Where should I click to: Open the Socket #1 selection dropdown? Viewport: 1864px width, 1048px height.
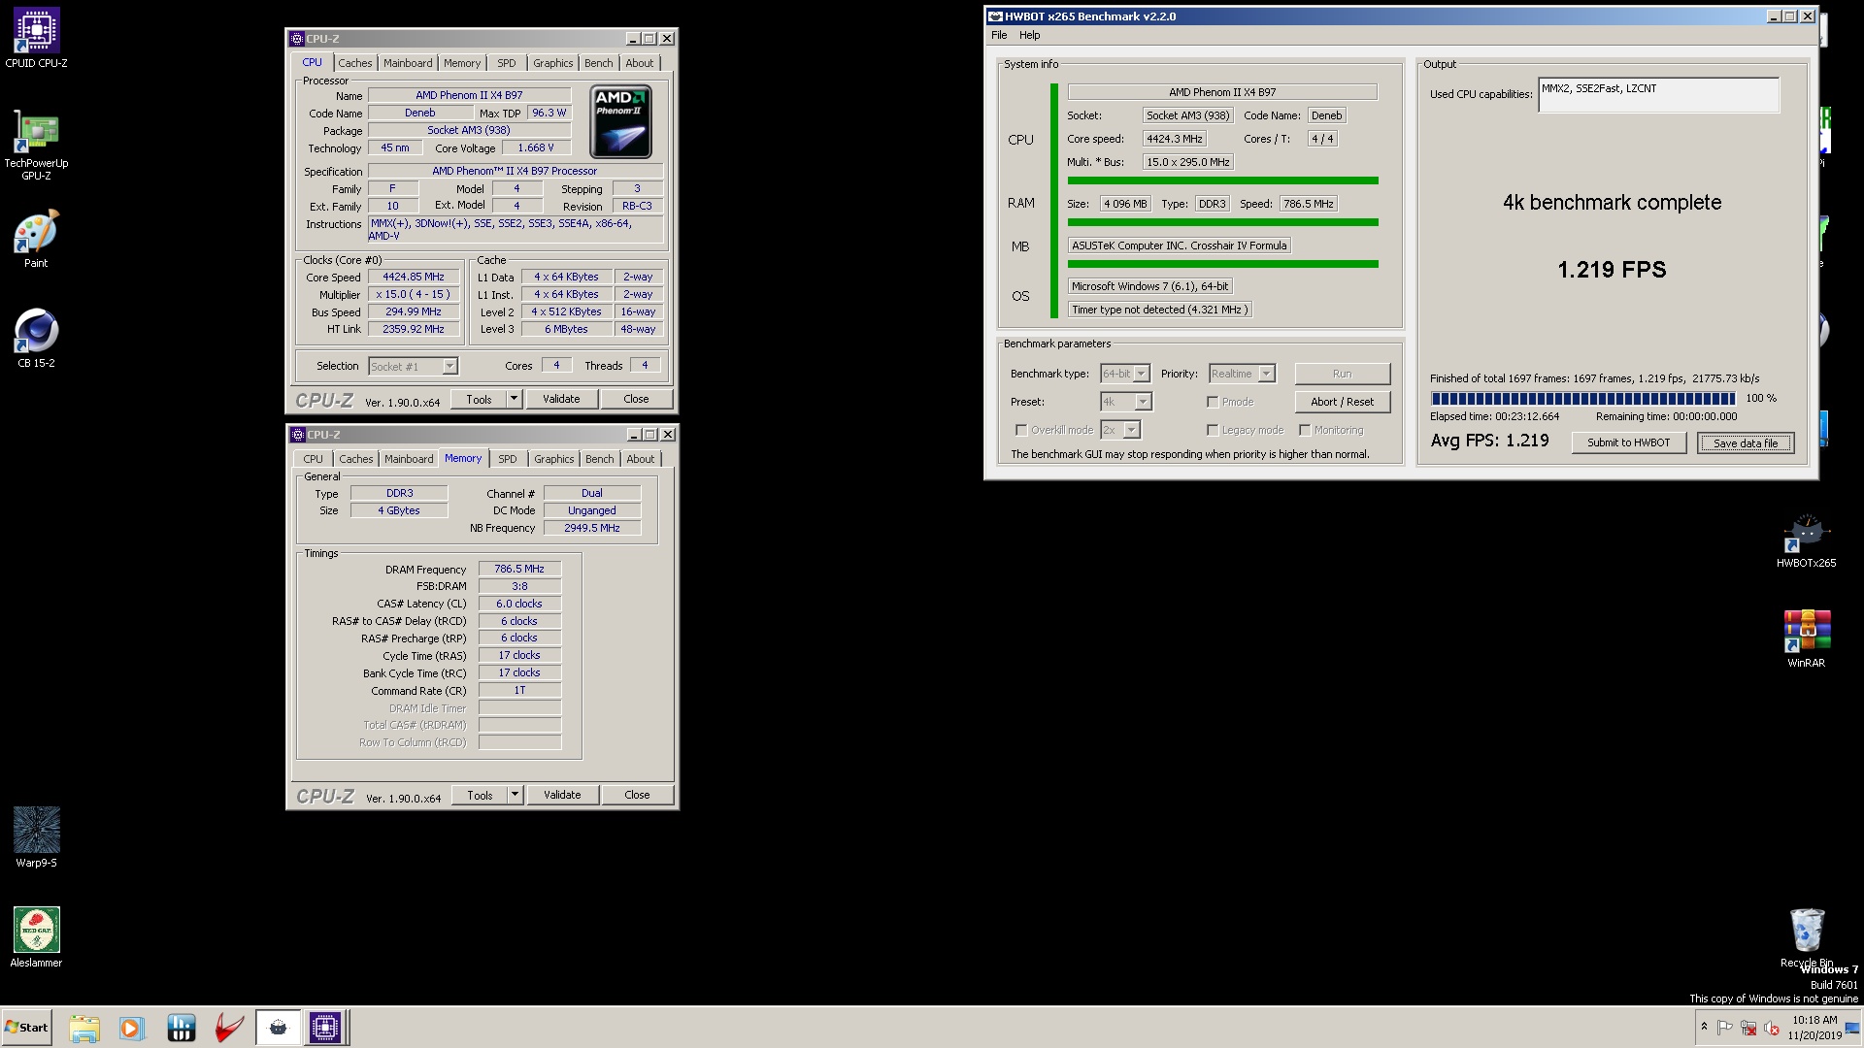(449, 366)
